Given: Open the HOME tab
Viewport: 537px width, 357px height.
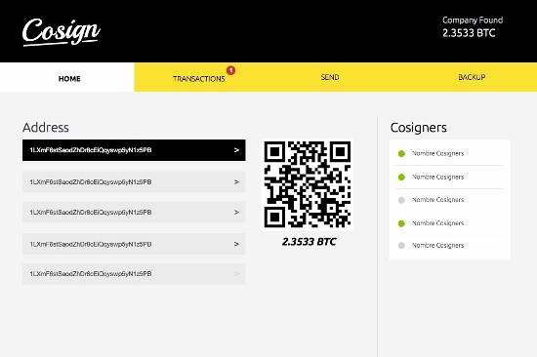Looking at the screenshot, I should (x=67, y=77).
